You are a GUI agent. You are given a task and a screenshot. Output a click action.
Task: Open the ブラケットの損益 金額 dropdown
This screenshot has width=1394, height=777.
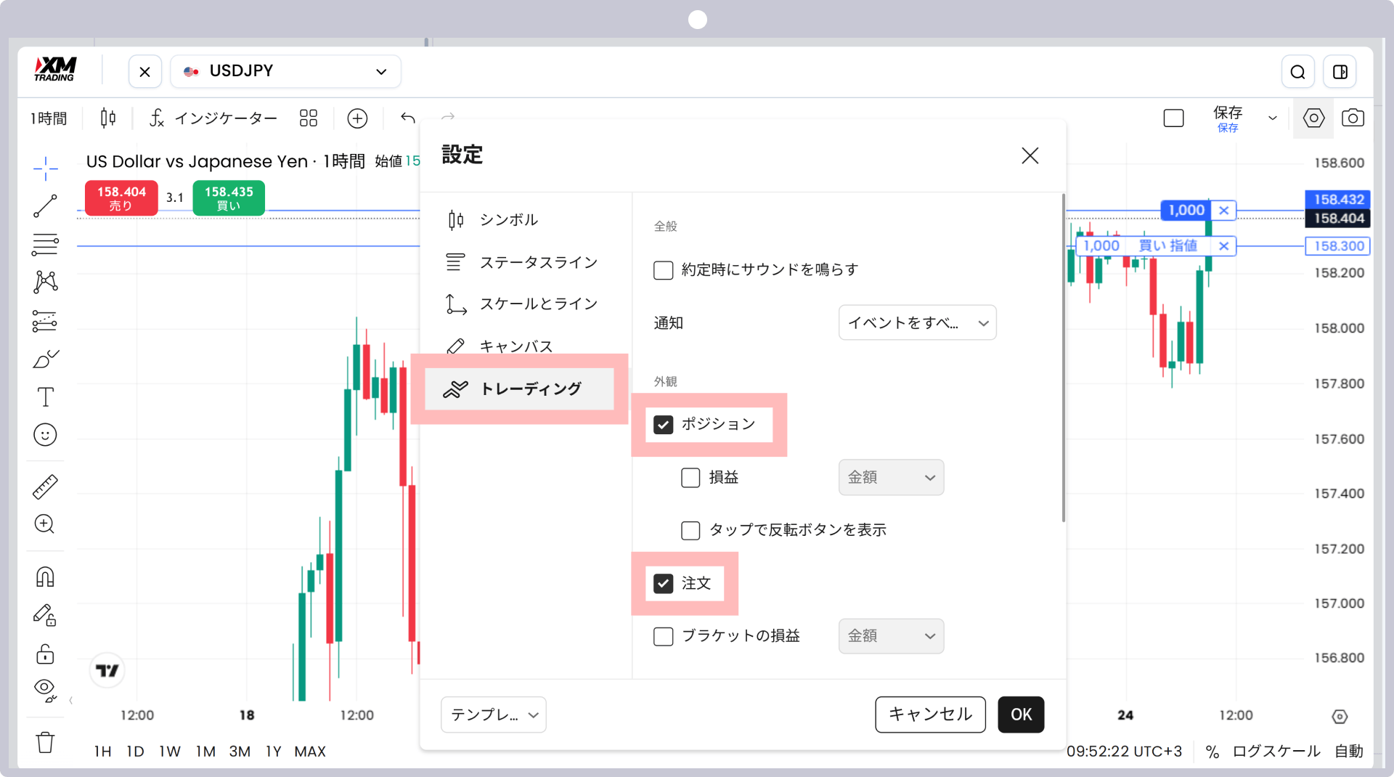[x=892, y=637]
